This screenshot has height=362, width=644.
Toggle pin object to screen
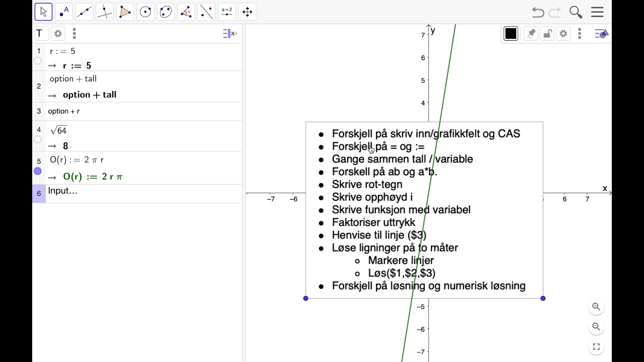coord(531,34)
